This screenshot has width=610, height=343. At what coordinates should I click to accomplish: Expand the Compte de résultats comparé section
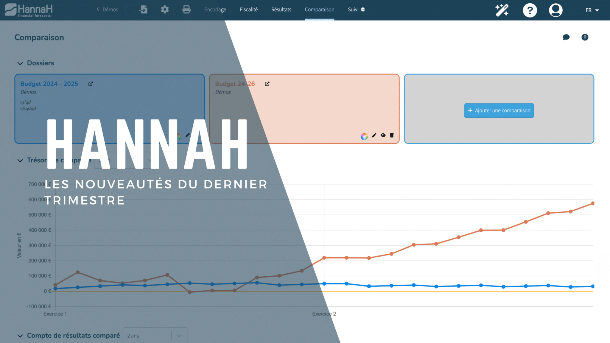click(x=20, y=336)
